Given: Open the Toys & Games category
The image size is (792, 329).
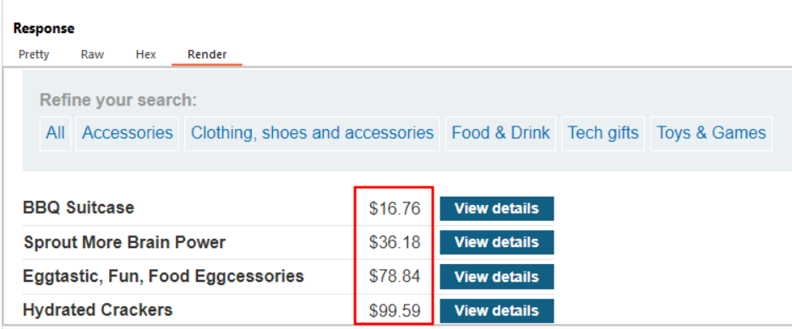Looking at the screenshot, I should pos(711,133).
